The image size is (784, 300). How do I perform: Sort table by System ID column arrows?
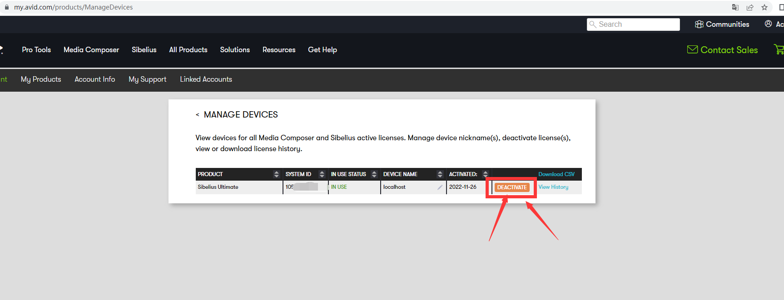[322, 174]
